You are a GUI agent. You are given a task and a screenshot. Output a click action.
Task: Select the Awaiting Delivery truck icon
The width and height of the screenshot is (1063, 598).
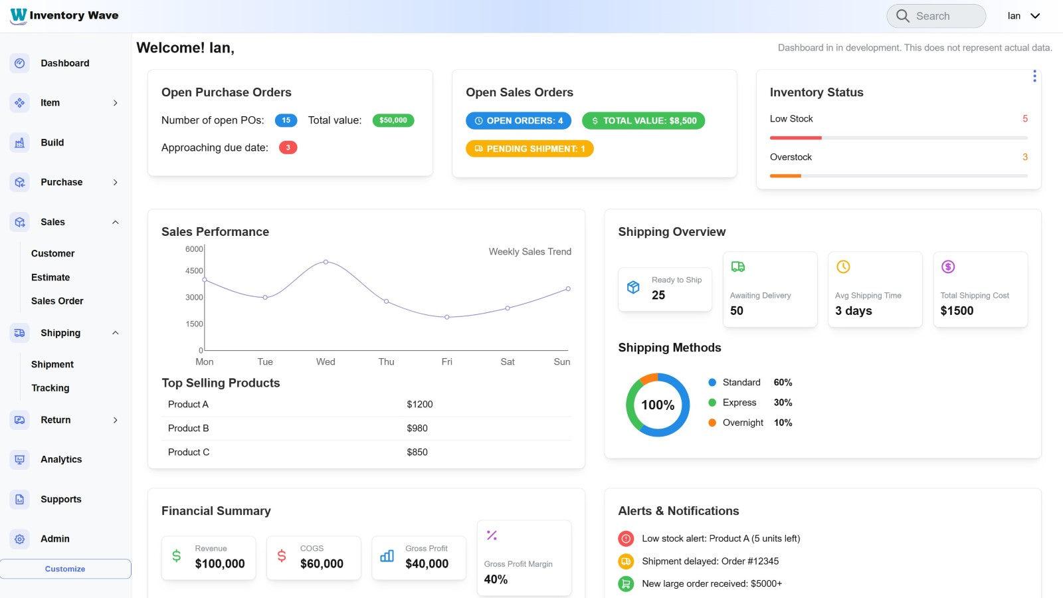pyautogui.click(x=737, y=266)
